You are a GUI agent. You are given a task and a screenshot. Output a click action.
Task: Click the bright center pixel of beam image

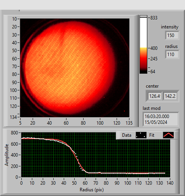tap(78, 65)
